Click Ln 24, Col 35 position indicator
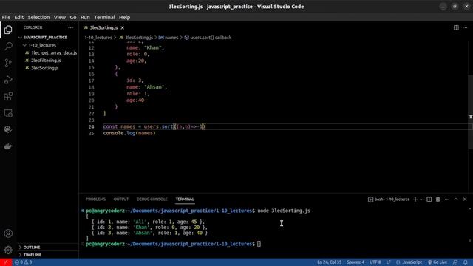This screenshot has height=266, width=473. [x=329, y=262]
